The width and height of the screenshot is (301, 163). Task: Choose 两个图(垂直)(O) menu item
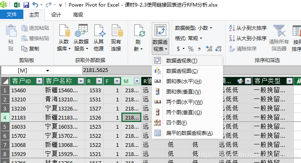point(188,113)
